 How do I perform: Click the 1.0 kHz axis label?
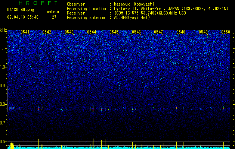point(3,67)
